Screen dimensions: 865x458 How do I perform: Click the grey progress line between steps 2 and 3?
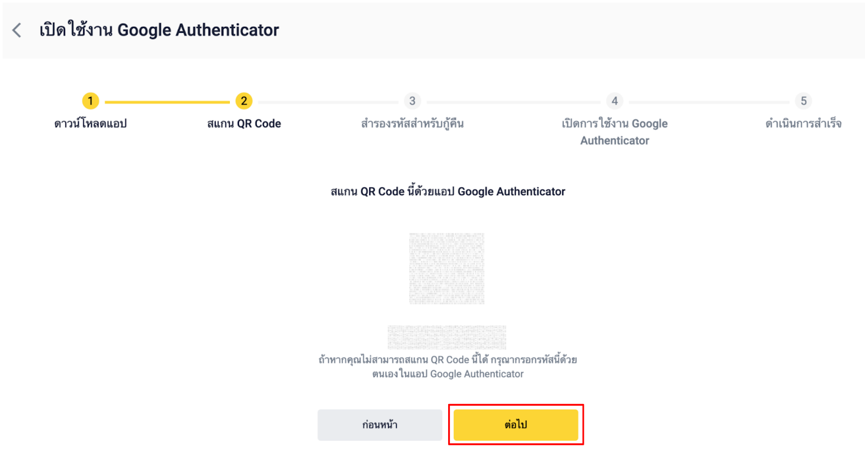pos(328,102)
